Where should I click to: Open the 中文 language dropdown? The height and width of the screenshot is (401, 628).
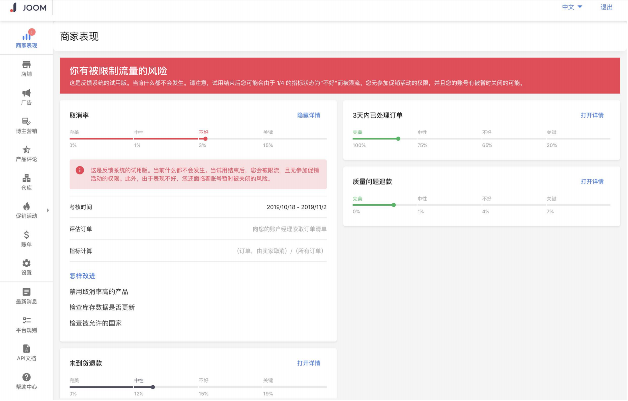[571, 7]
